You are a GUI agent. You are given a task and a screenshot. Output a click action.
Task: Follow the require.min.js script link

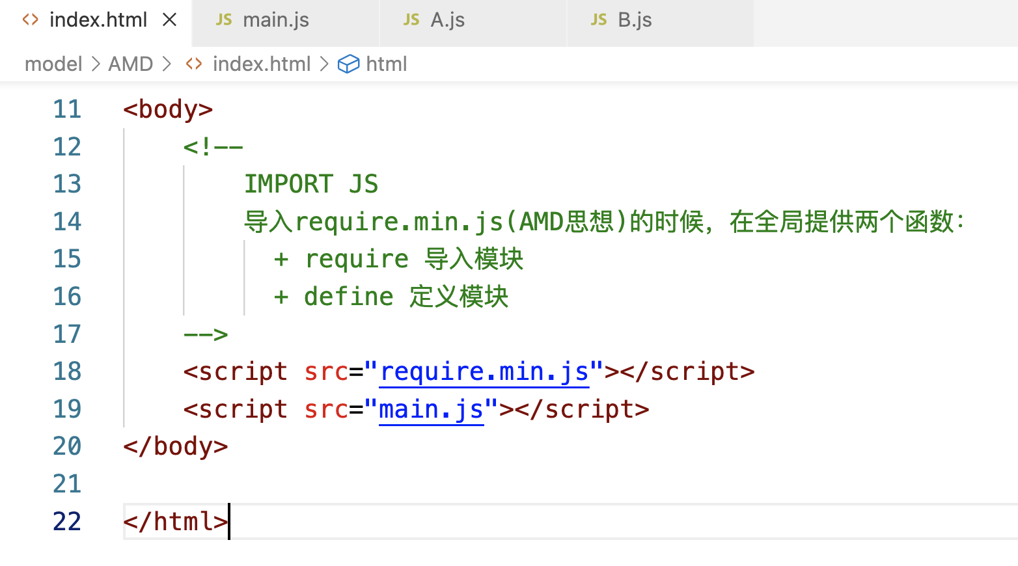484,371
